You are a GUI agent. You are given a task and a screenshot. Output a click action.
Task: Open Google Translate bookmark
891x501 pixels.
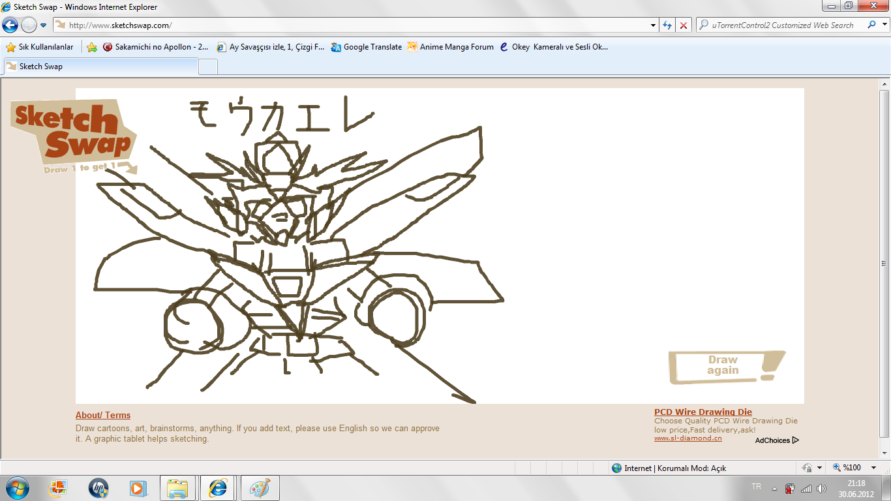click(x=366, y=47)
